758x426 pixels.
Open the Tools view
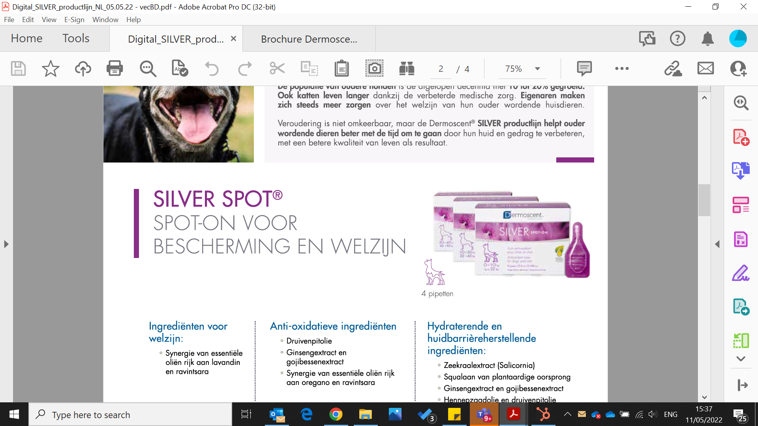(x=76, y=38)
